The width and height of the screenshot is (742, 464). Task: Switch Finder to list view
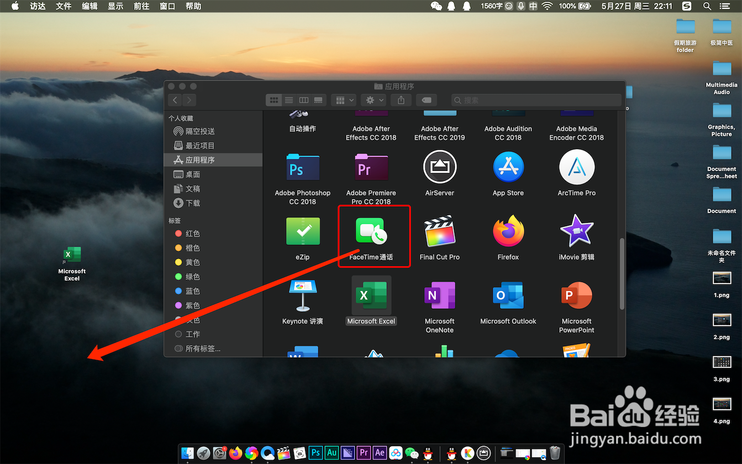point(288,100)
